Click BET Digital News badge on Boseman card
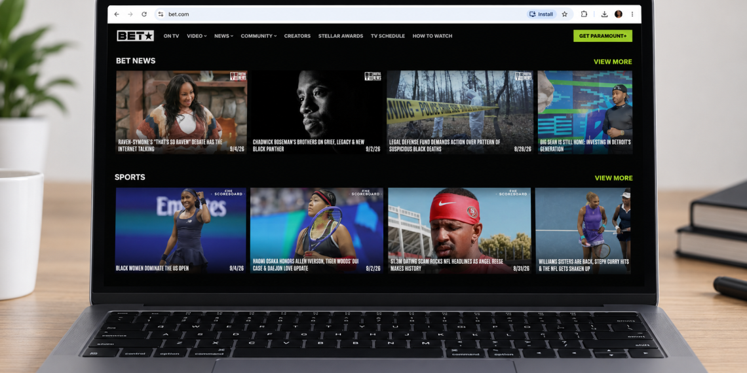This screenshot has width=747, height=373. tap(373, 76)
